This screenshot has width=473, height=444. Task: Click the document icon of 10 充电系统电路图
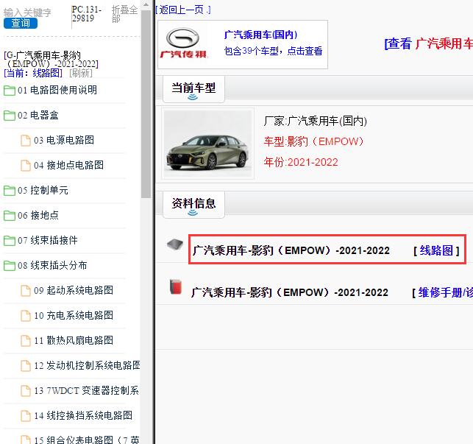(x=26, y=316)
